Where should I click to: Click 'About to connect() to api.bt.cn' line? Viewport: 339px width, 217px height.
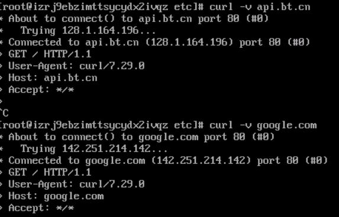[138, 19]
